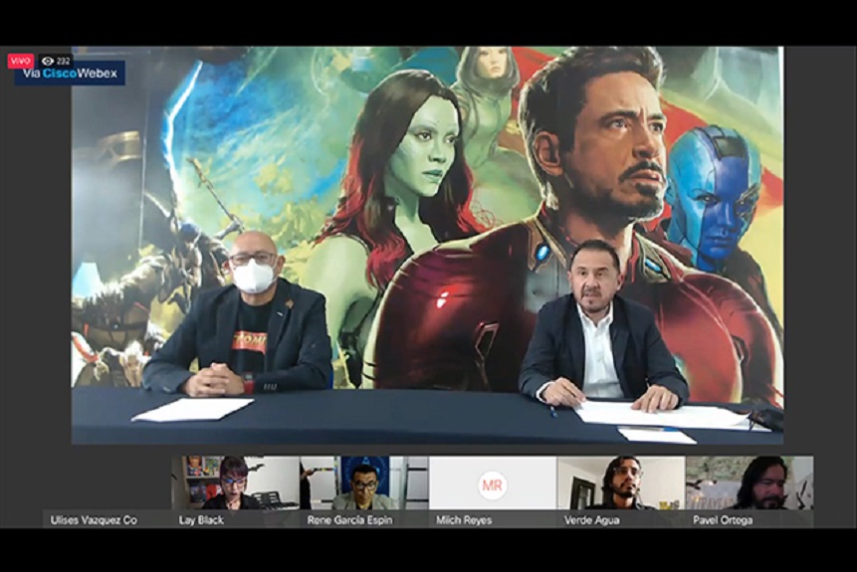Click the white paper on table's left side

tap(193, 409)
